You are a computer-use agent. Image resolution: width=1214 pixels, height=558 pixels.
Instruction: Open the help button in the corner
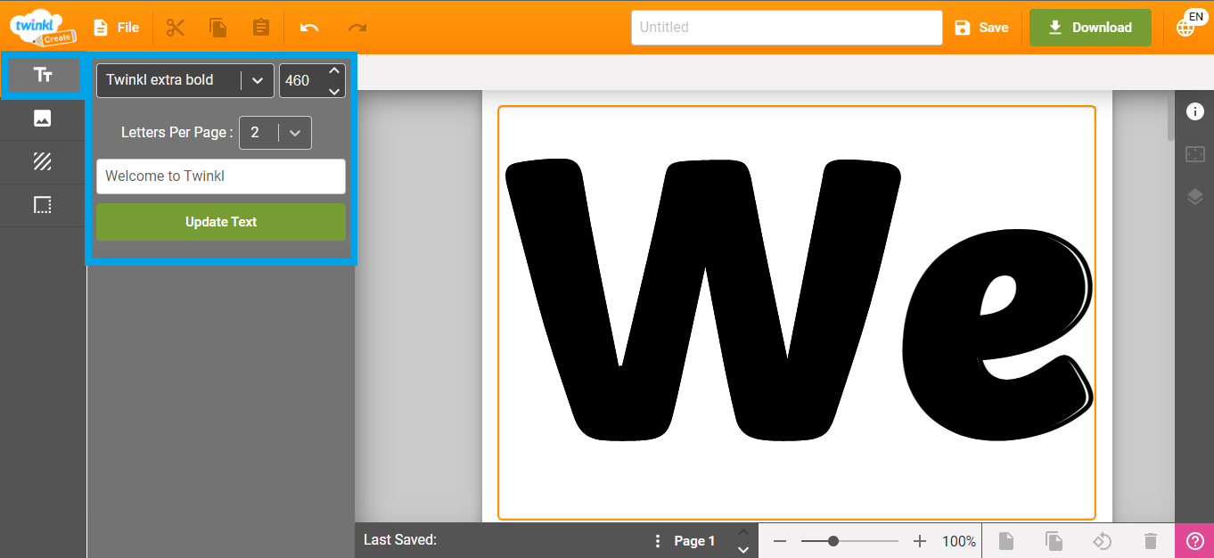(1194, 540)
